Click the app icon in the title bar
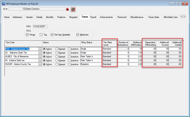The width and height of the screenshot is (190, 117). click(x=3, y=4)
